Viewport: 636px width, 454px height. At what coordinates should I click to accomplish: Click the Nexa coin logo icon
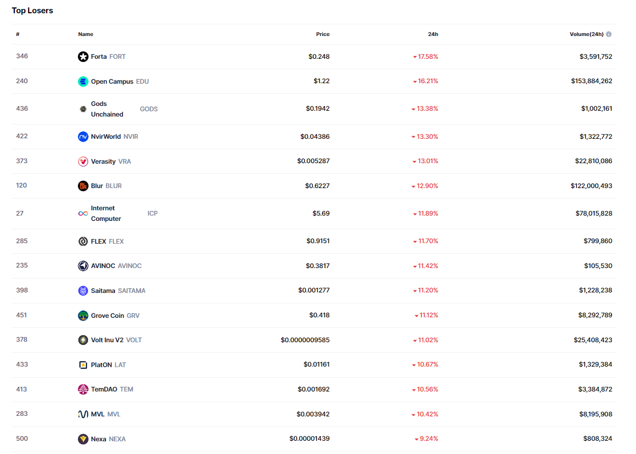pyautogui.click(x=83, y=439)
